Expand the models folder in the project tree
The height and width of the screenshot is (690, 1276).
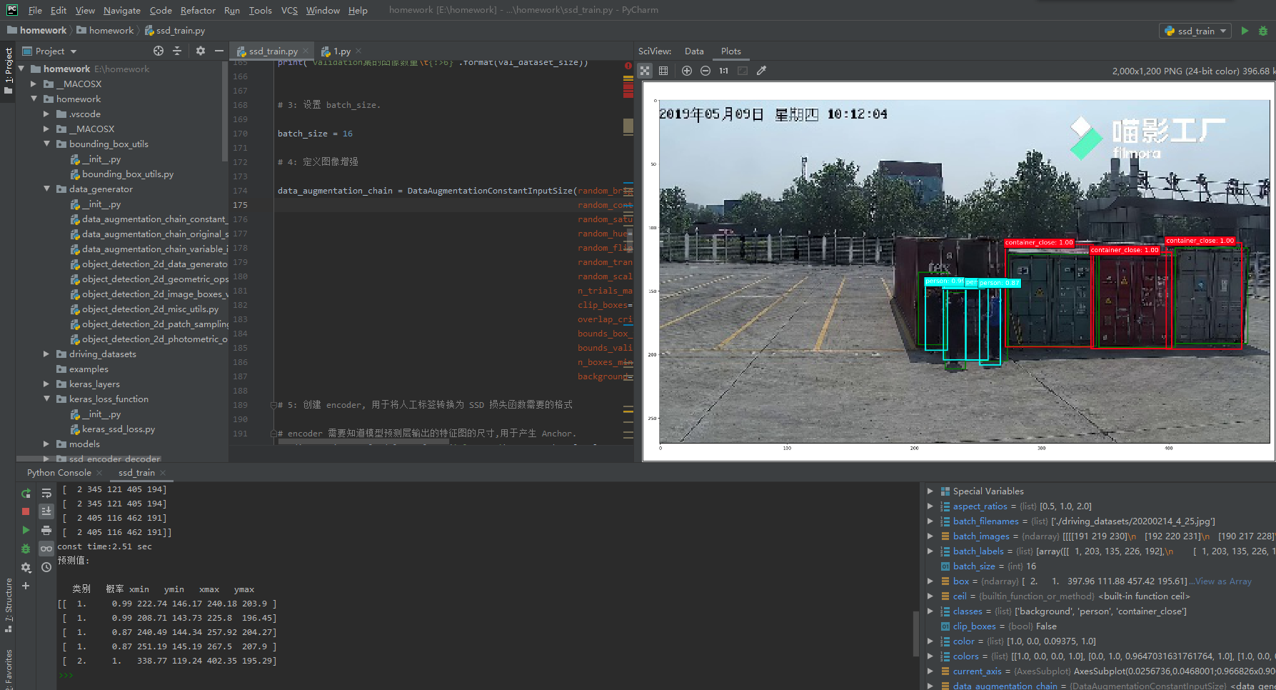point(46,444)
